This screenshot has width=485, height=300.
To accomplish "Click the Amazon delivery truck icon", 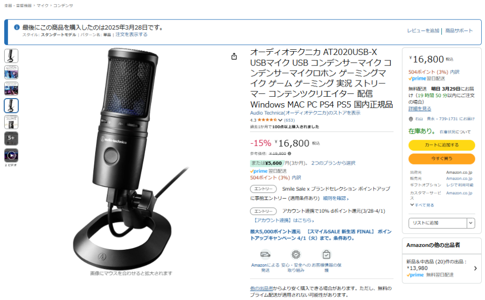I will tap(265, 255).
